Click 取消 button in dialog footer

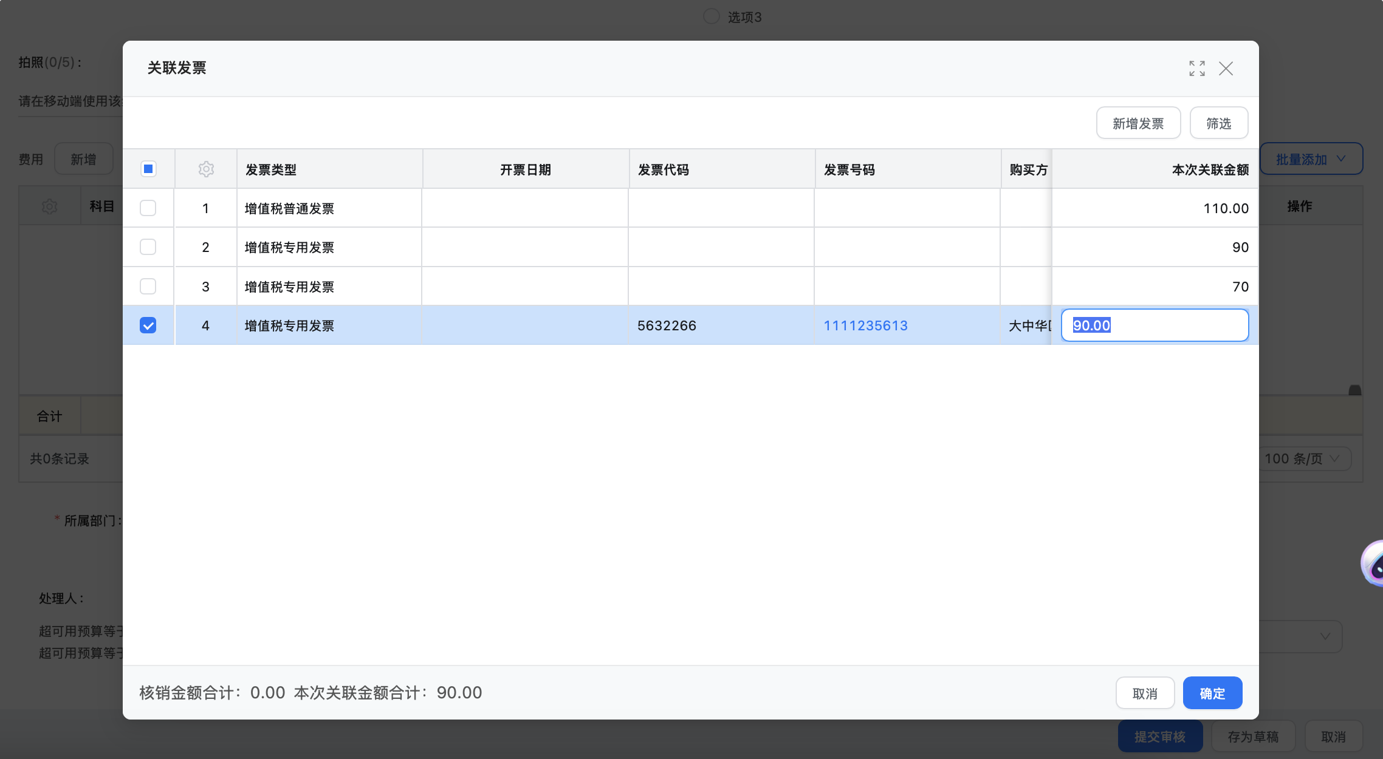click(1144, 693)
